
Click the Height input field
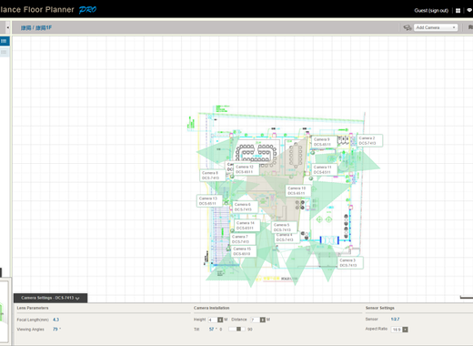point(213,320)
